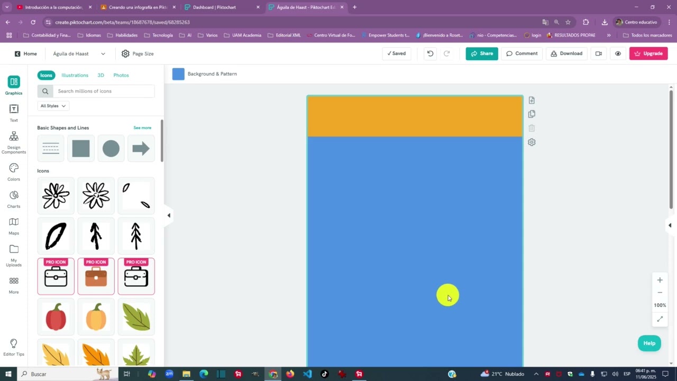Switch to Creando una infografía browser tab
The height and width of the screenshot is (381, 677).
[x=138, y=7]
